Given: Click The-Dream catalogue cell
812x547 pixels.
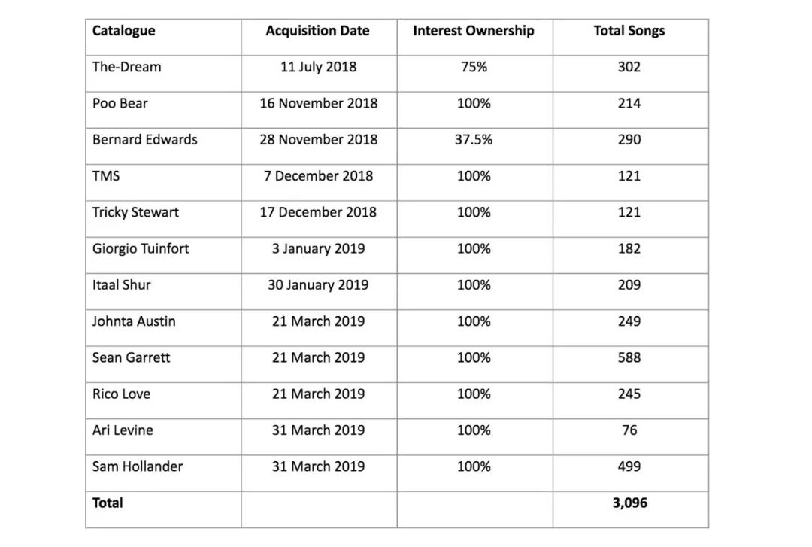Looking at the screenshot, I should (x=163, y=74).
